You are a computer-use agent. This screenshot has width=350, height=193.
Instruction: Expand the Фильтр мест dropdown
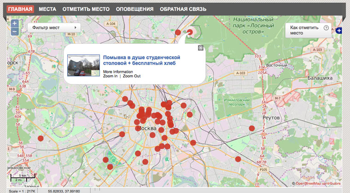pyautogui.click(x=54, y=28)
